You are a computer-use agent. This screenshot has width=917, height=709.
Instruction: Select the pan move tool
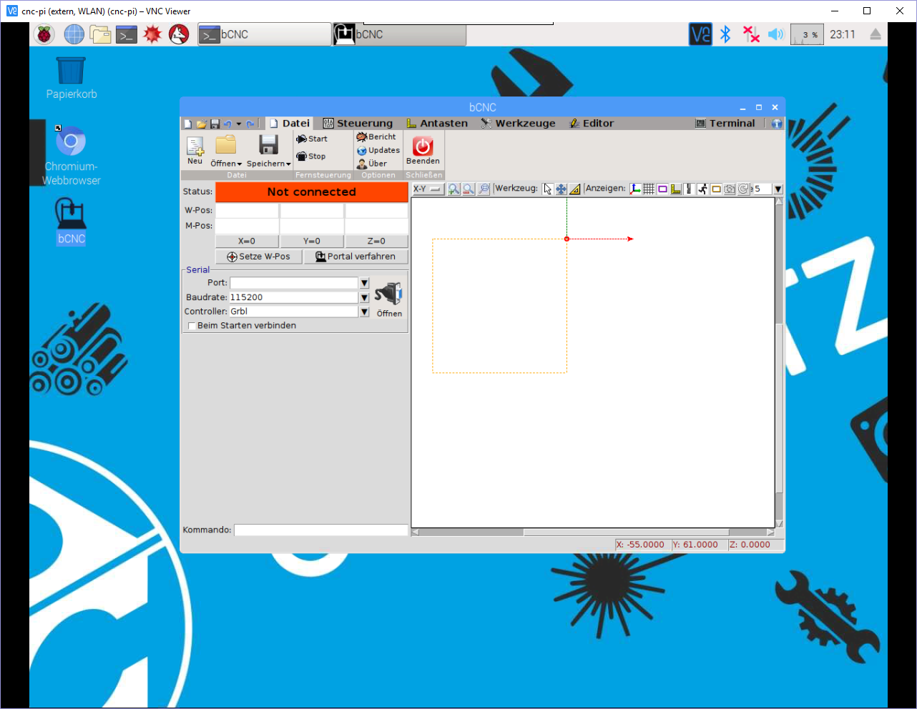click(562, 189)
